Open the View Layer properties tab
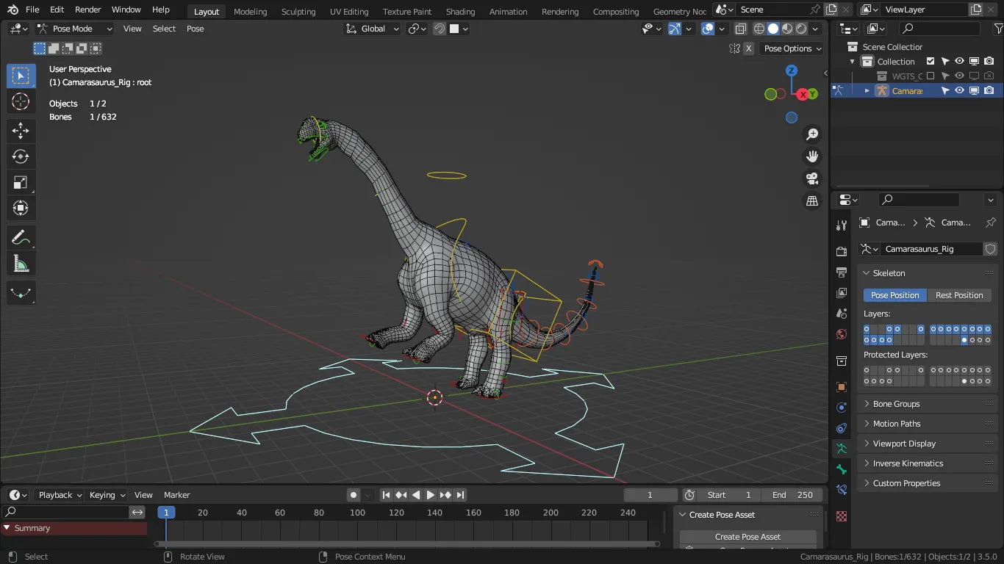 point(842,293)
